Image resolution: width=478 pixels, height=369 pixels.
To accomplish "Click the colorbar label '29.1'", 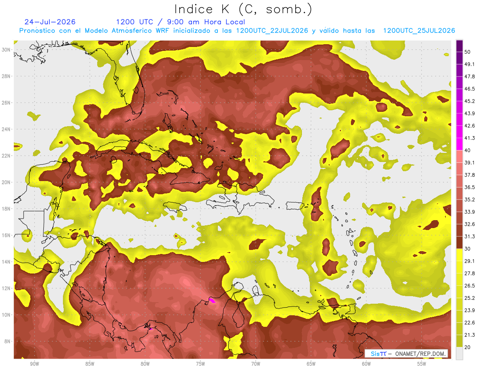I will pos(470,261).
